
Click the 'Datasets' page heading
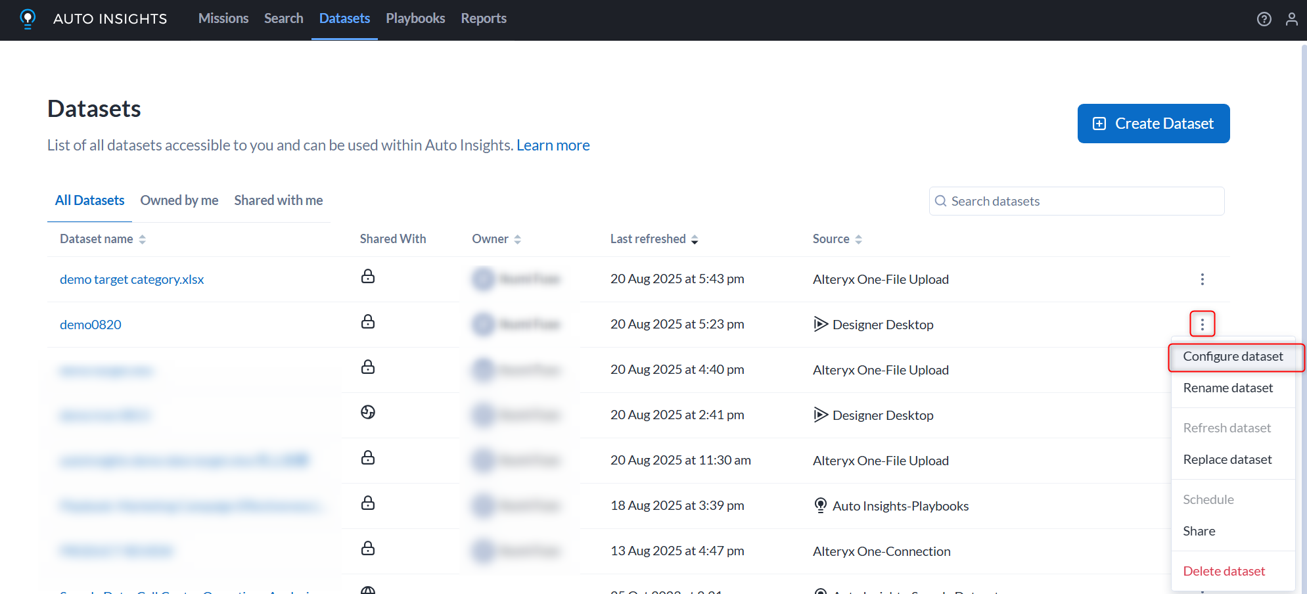point(94,109)
